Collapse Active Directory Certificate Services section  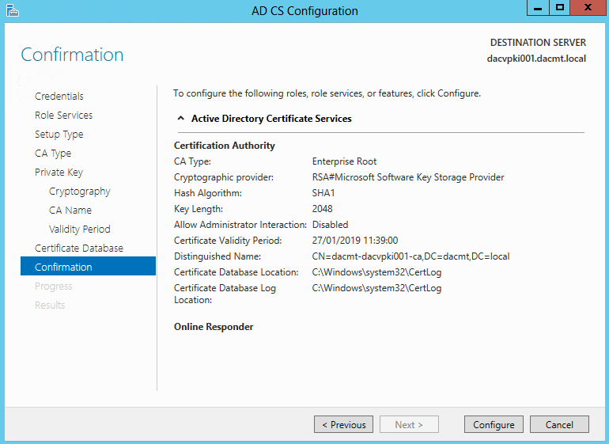pos(180,118)
